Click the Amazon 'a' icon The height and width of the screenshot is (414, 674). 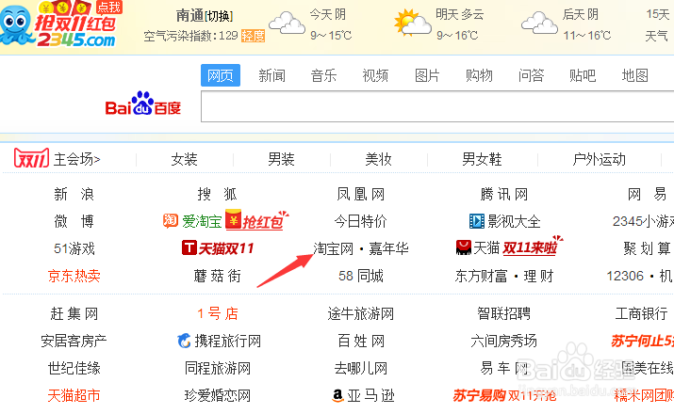(337, 395)
